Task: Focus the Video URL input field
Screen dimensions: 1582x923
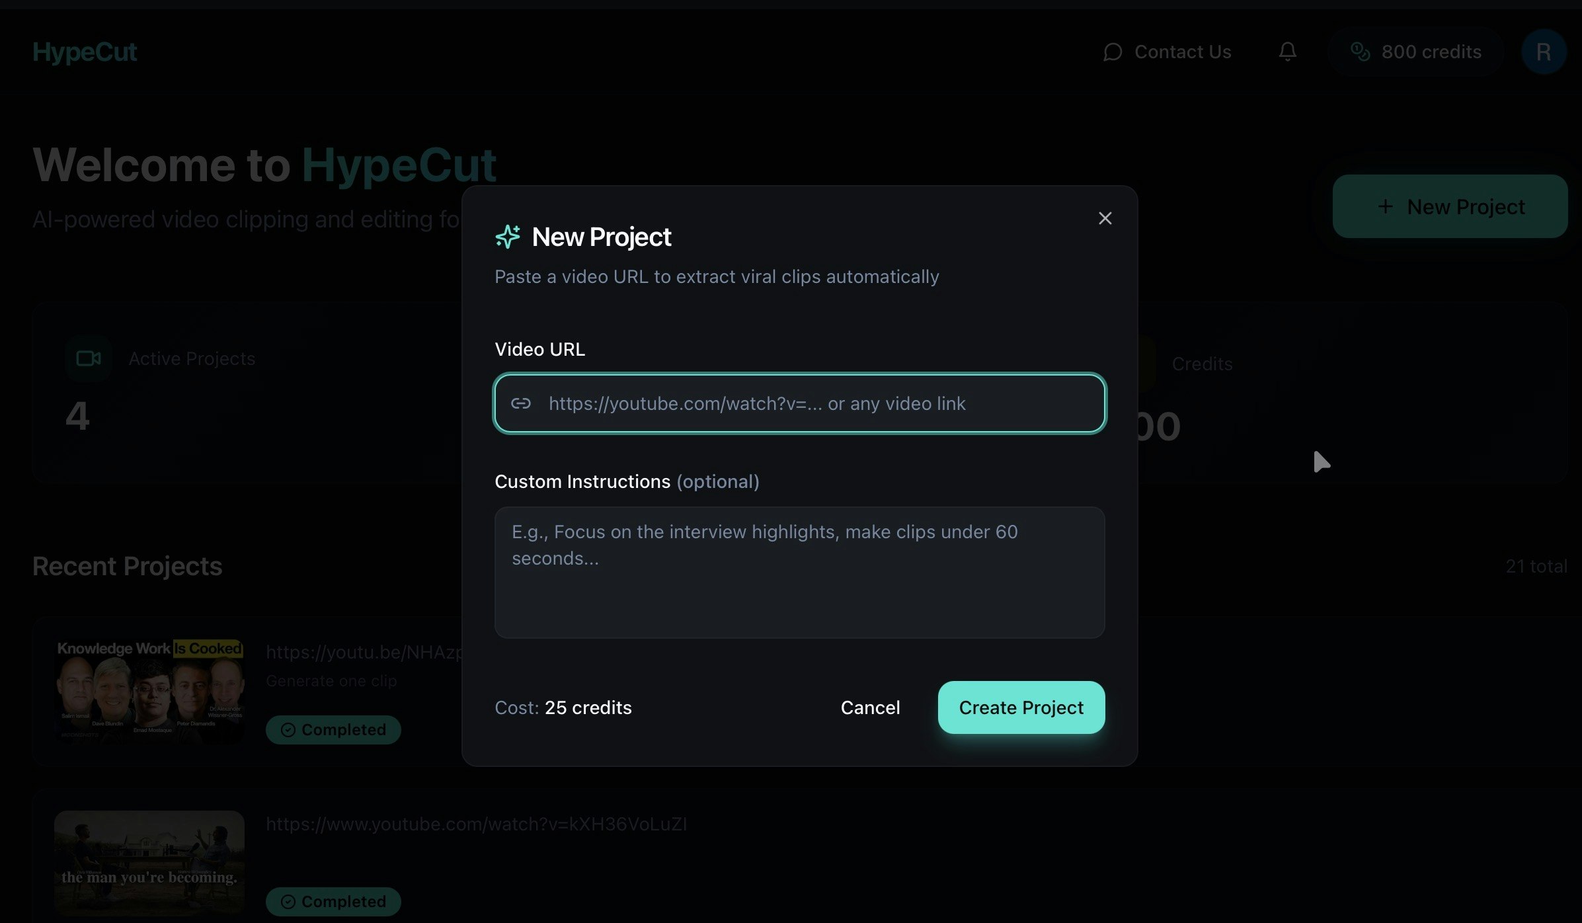Action: click(799, 403)
